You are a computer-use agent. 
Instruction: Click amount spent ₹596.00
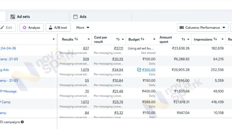coord(183,81)
